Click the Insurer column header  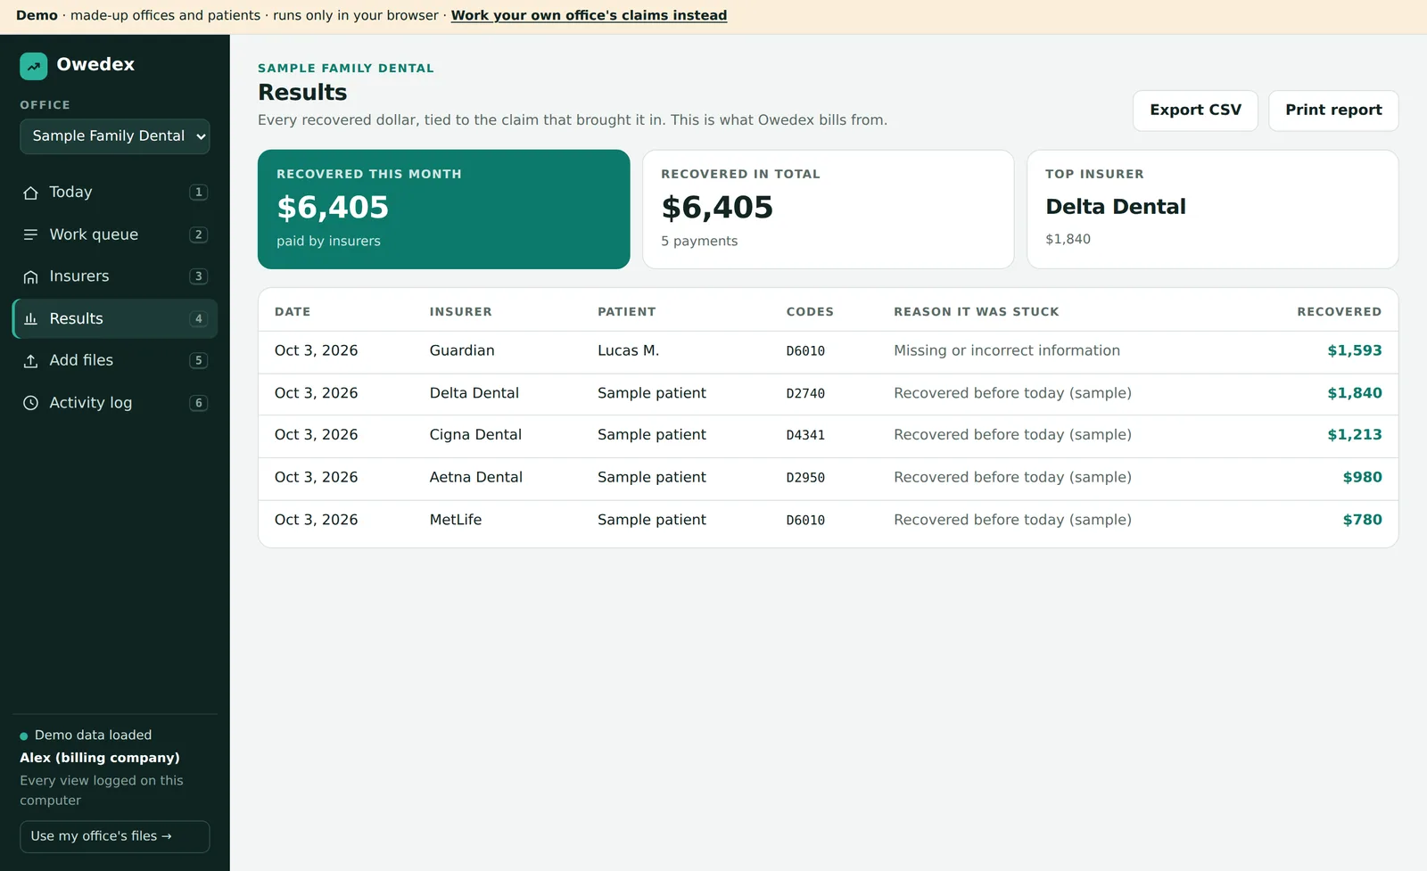click(x=460, y=312)
